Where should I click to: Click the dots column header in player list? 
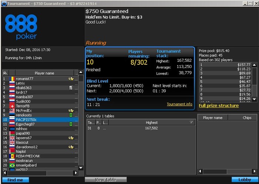coord(76,73)
